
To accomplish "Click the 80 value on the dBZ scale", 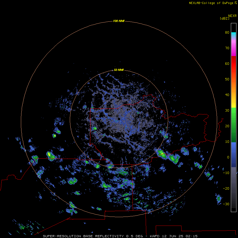I will [x=227, y=33].
